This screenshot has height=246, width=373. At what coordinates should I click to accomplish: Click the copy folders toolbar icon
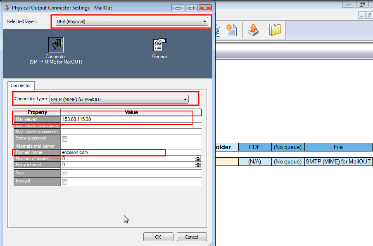click(x=275, y=30)
